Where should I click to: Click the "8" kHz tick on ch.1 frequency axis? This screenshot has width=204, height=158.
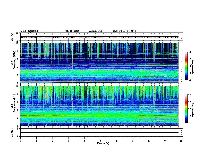point(18,51)
